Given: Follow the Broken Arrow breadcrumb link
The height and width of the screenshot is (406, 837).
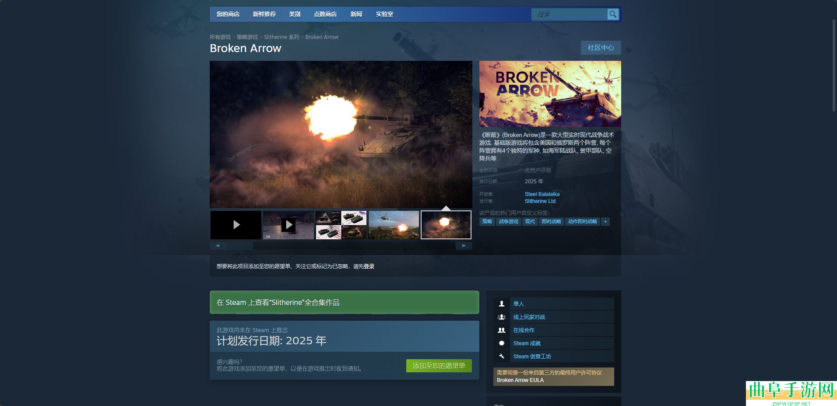Looking at the screenshot, I should 322,37.
